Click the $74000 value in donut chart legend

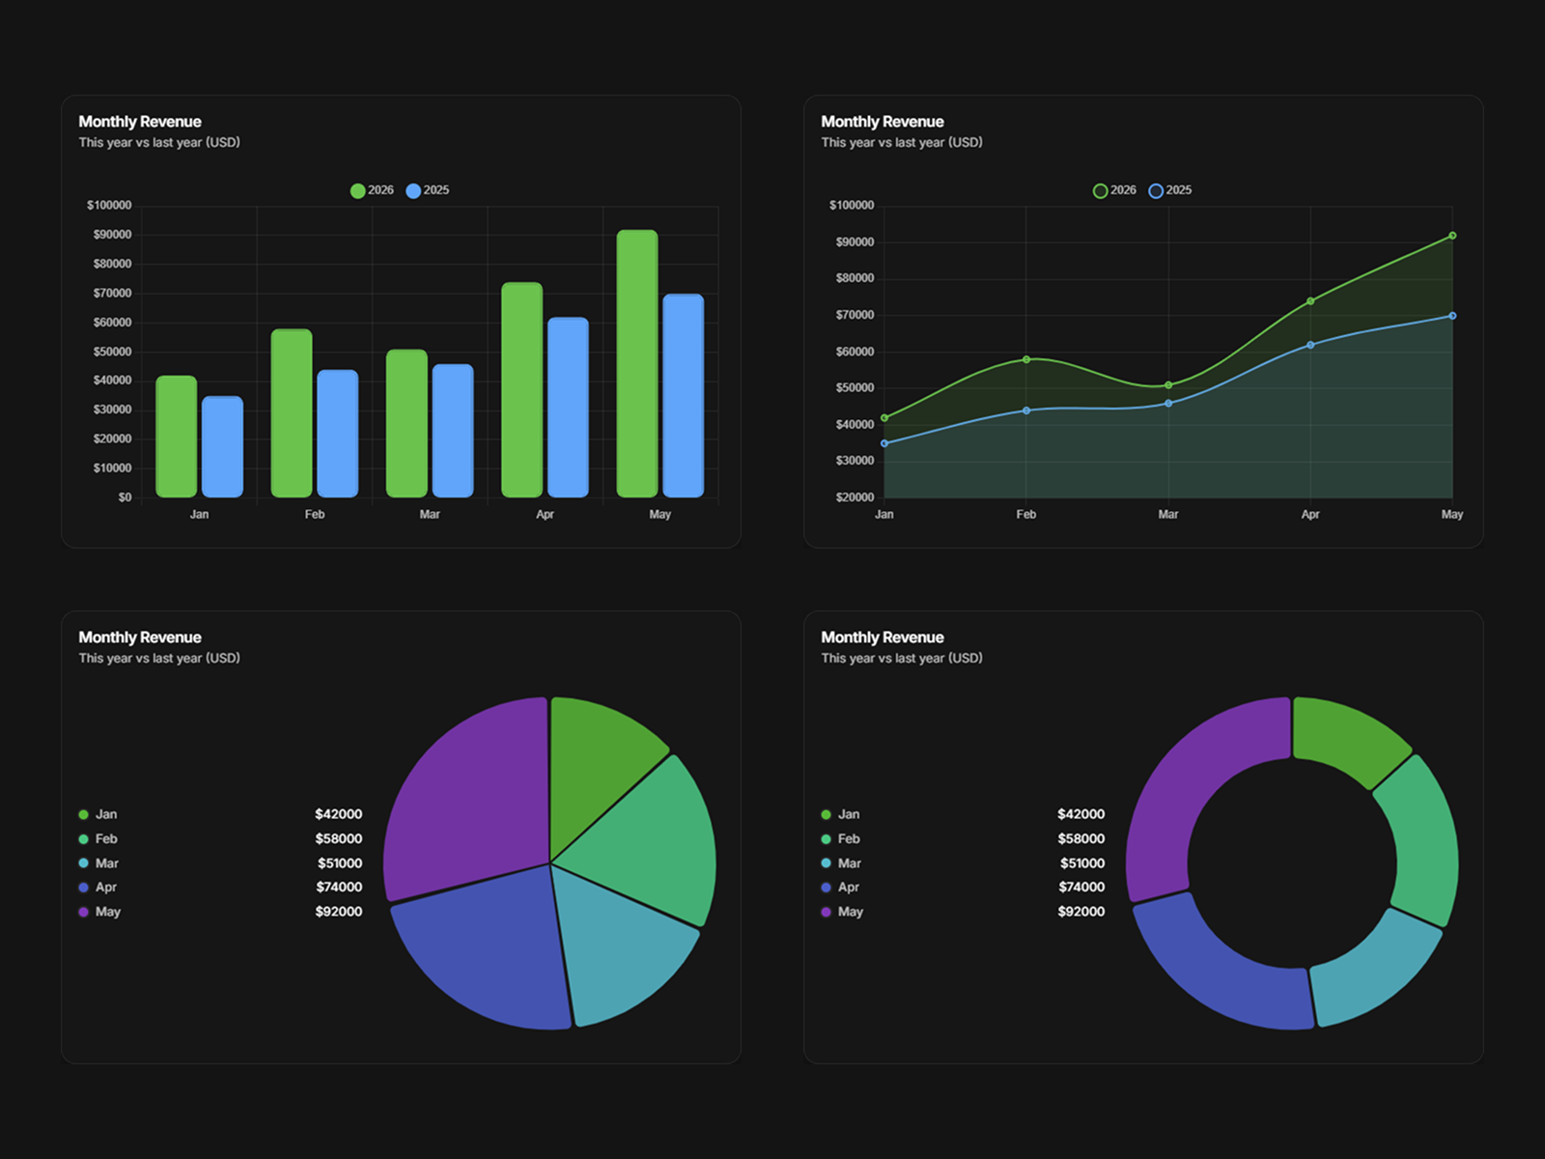(1081, 887)
